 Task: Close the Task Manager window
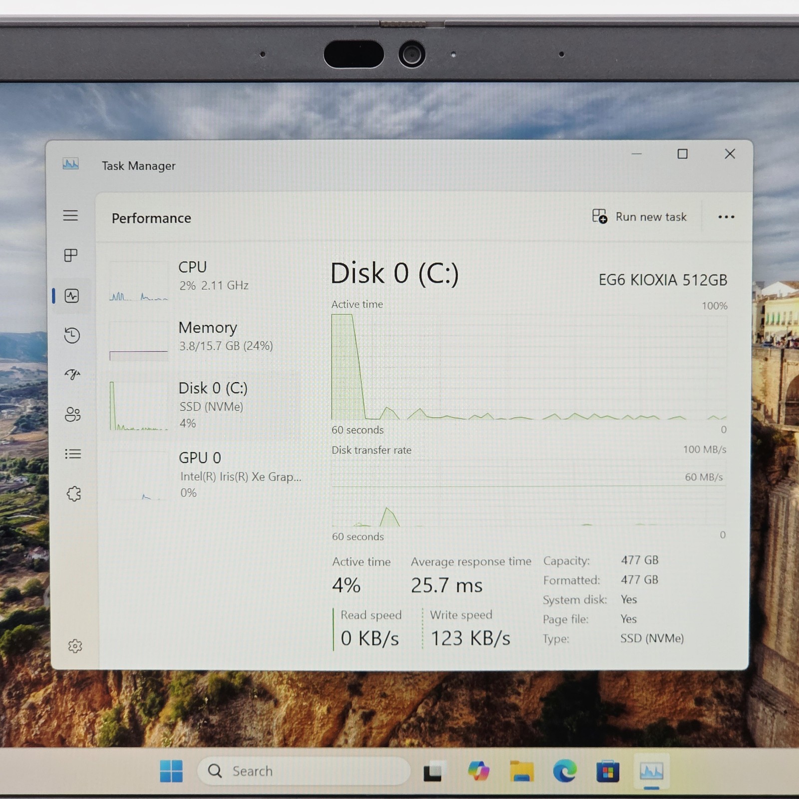(x=730, y=154)
